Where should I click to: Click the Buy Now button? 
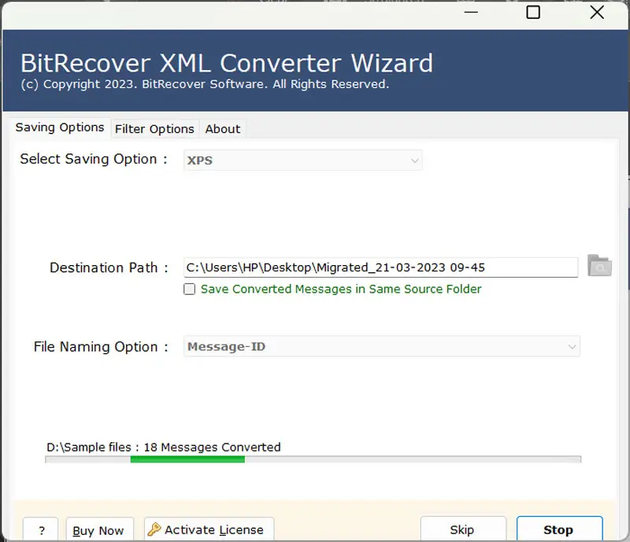pos(98,530)
